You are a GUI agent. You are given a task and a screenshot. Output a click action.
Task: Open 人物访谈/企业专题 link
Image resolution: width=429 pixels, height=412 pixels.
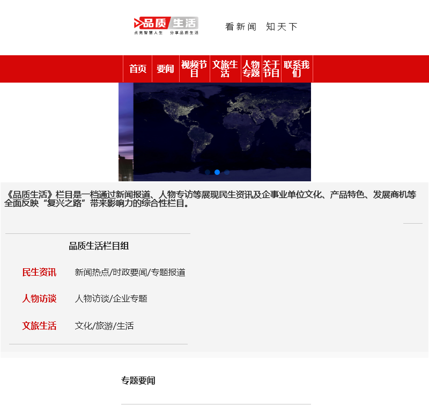112,299
